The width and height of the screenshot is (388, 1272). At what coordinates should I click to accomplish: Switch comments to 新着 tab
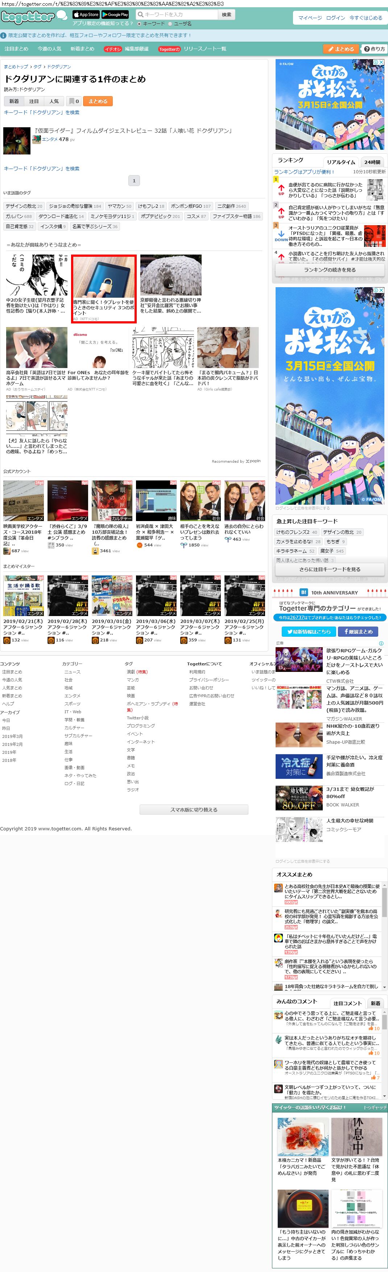(376, 1003)
